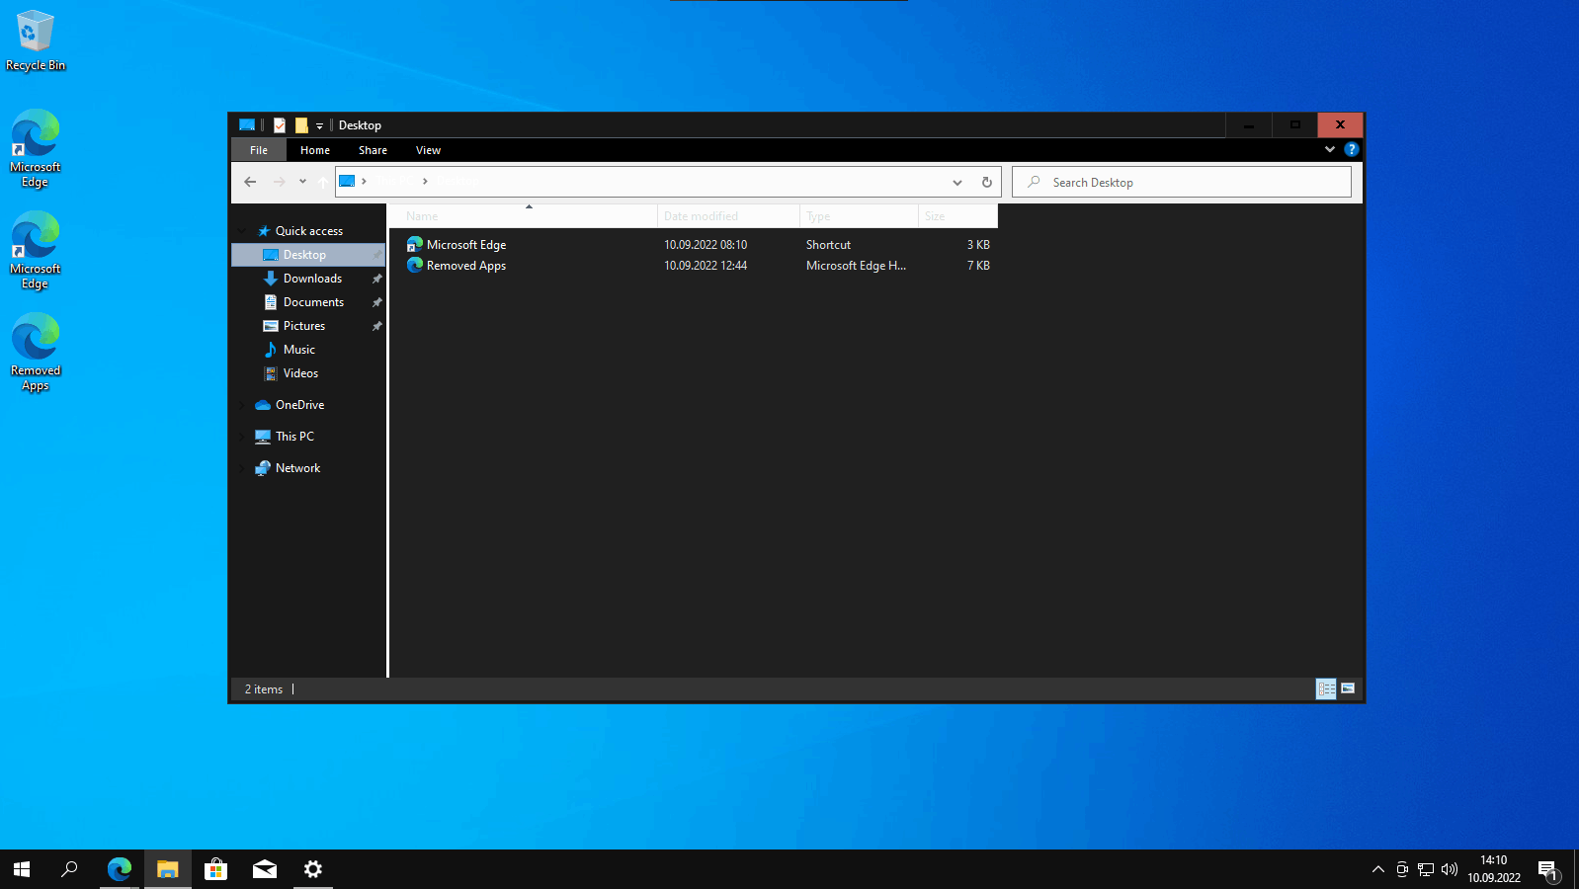Open the volume speaker tray icon
The height and width of the screenshot is (889, 1579).
[1450, 869]
